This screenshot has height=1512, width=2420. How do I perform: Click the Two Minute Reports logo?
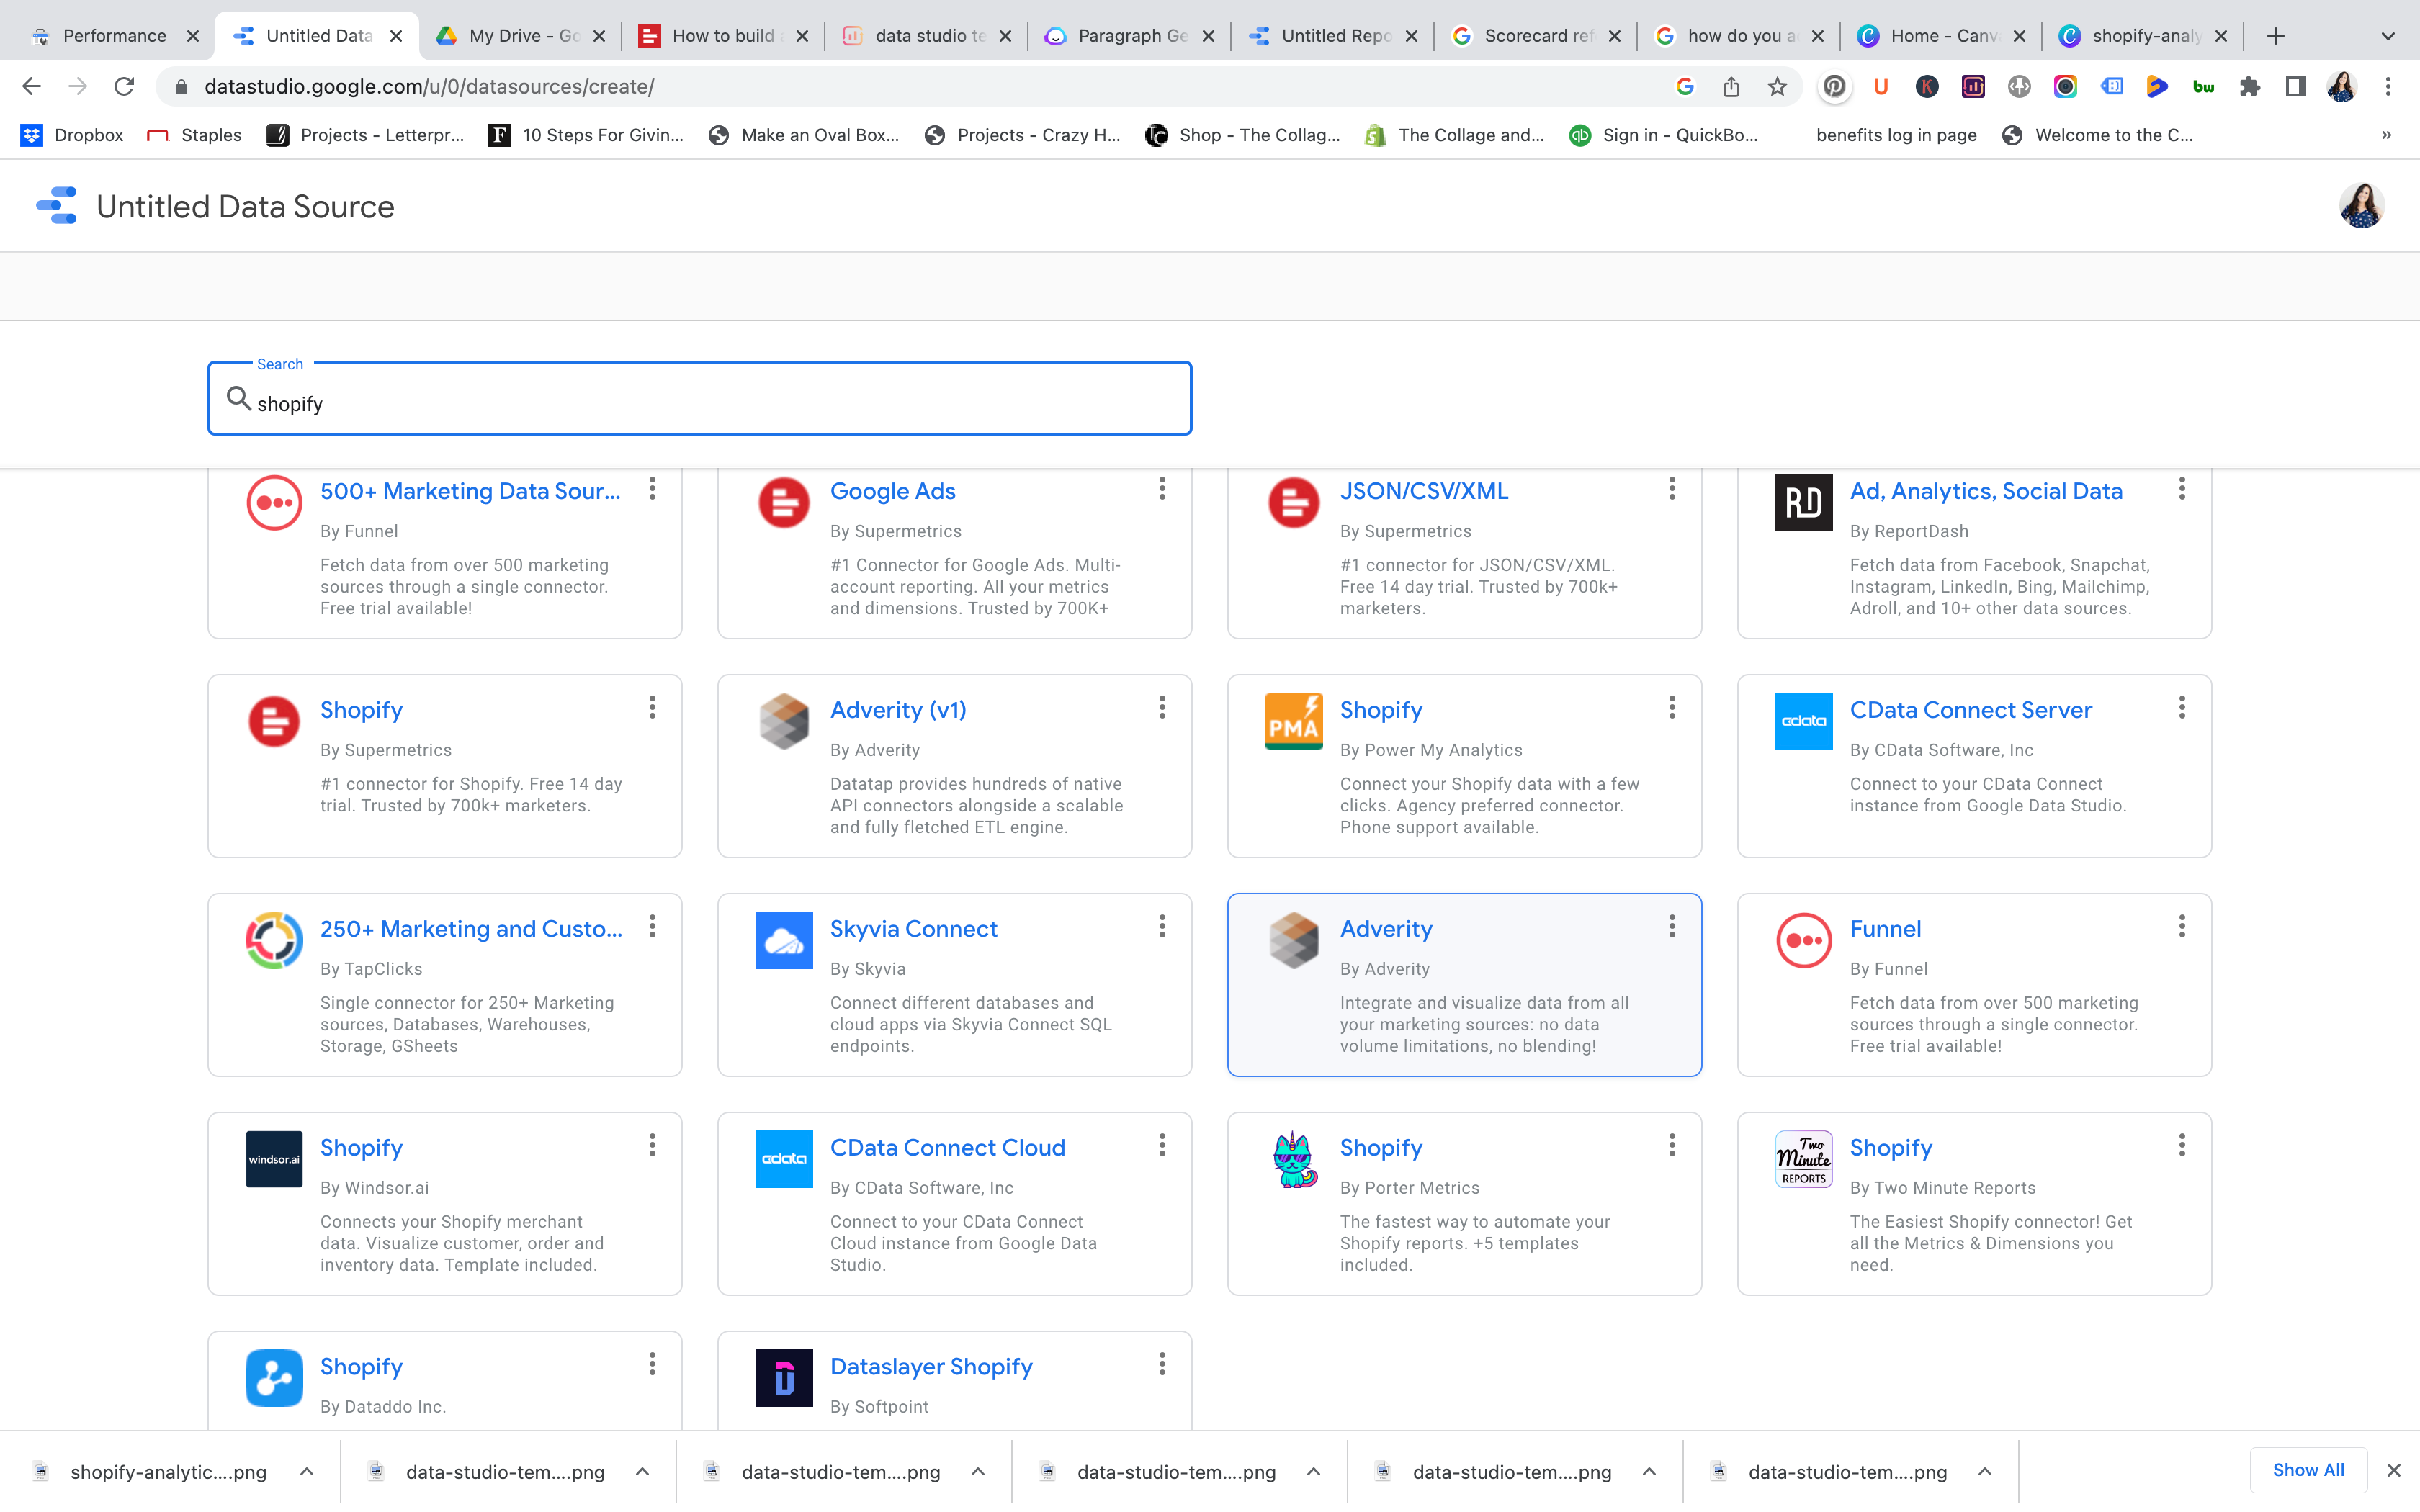click(x=1804, y=1159)
